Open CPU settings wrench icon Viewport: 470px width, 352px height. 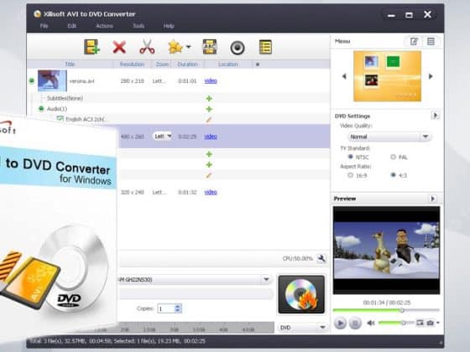(x=321, y=258)
